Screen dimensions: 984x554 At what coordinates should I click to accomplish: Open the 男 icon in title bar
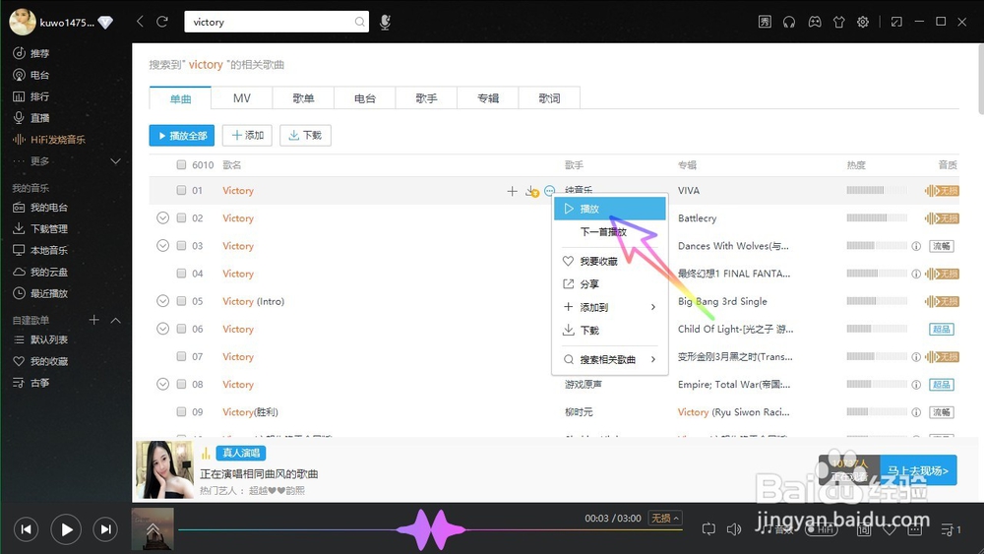point(765,22)
